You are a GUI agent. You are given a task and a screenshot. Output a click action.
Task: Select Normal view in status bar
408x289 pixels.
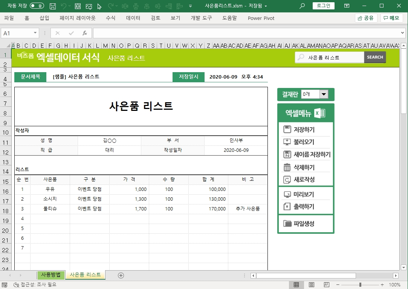[296, 285]
